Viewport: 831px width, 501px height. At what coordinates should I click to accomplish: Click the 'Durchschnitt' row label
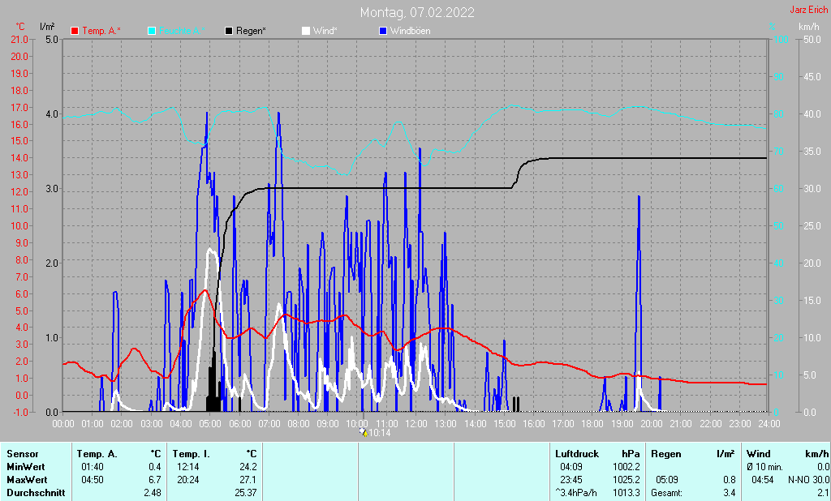tap(36, 493)
